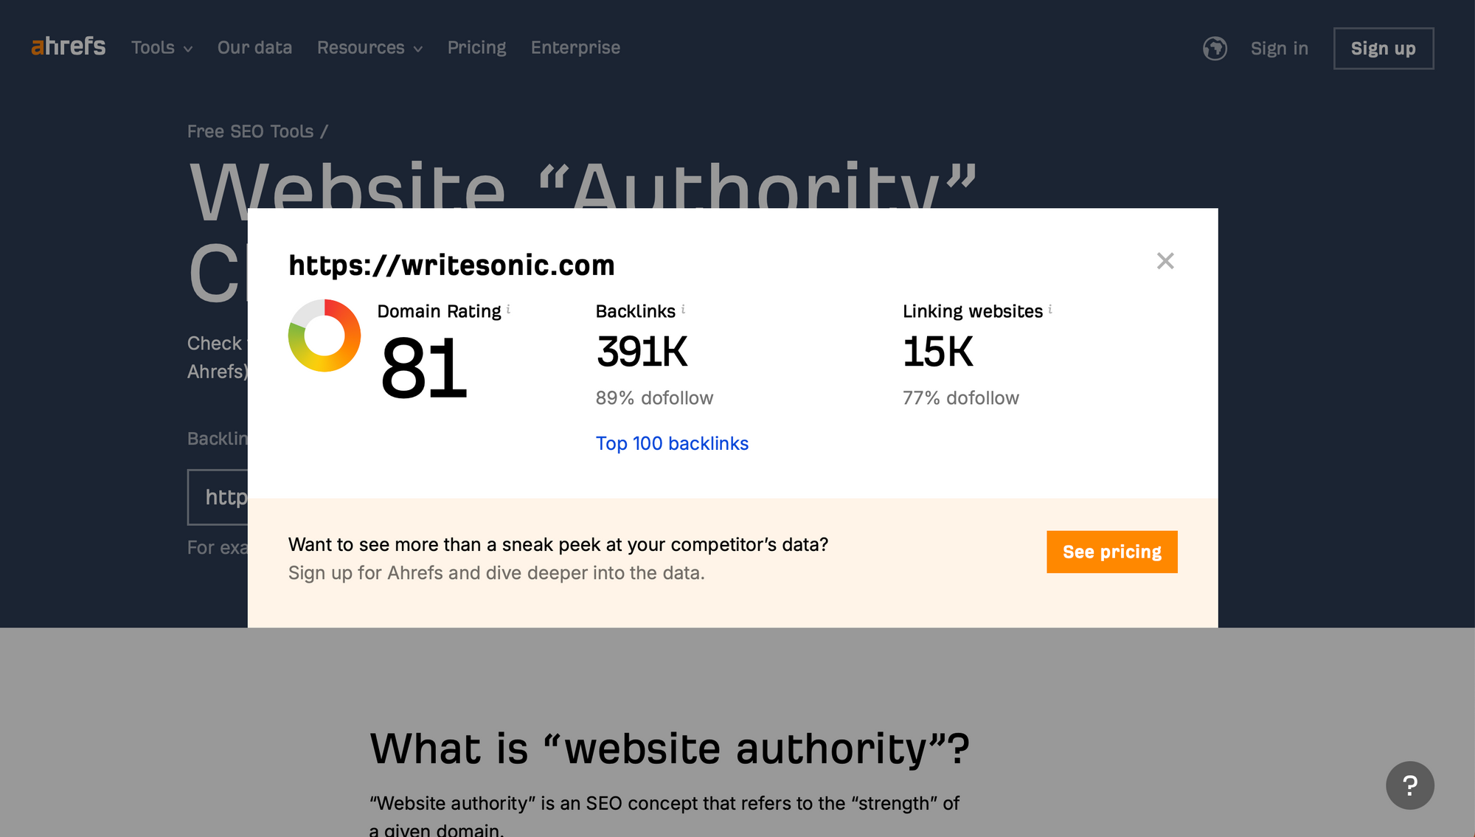Screen dimensions: 1475x837
Task: Click the globe/language selector icon
Action: click(1215, 48)
